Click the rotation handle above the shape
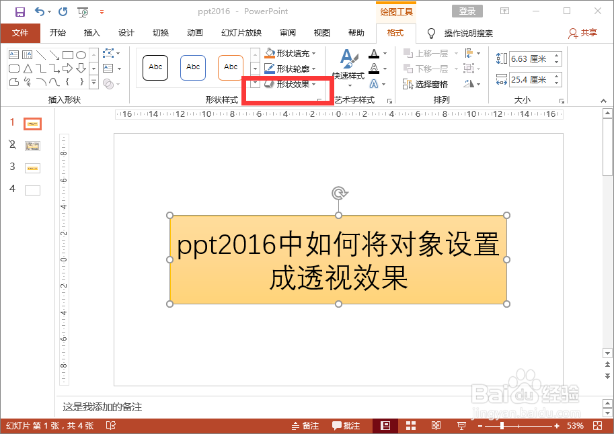The height and width of the screenshot is (434, 614). [x=339, y=193]
